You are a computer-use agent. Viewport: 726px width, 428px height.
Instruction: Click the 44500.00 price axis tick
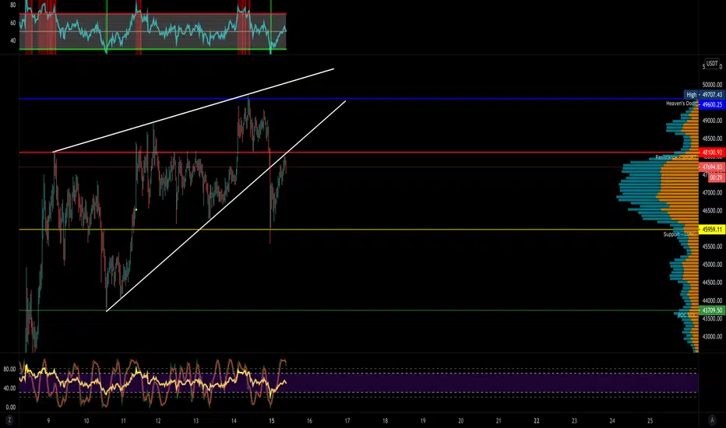712,282
